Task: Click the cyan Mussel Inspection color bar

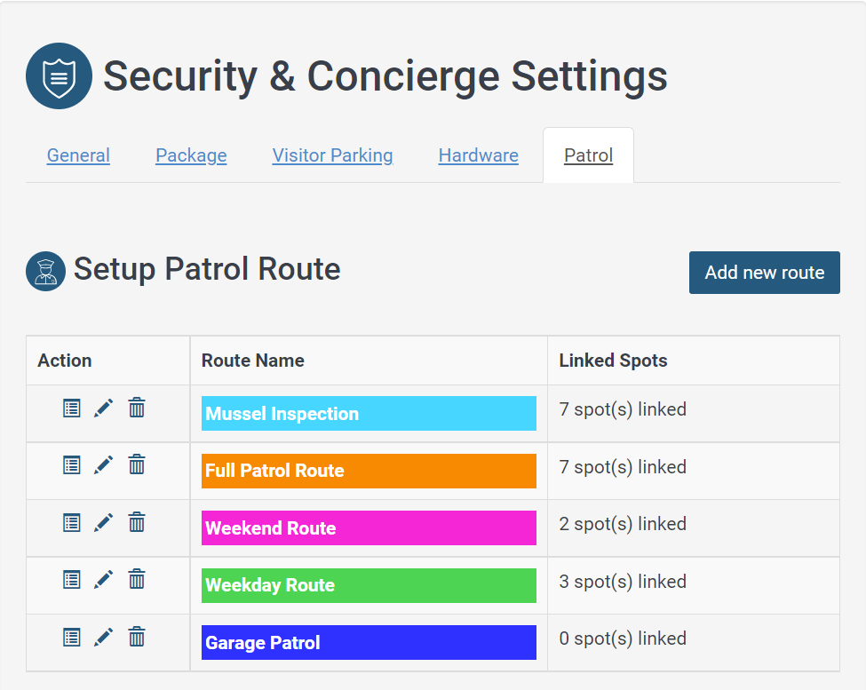Action: [369, 414]
